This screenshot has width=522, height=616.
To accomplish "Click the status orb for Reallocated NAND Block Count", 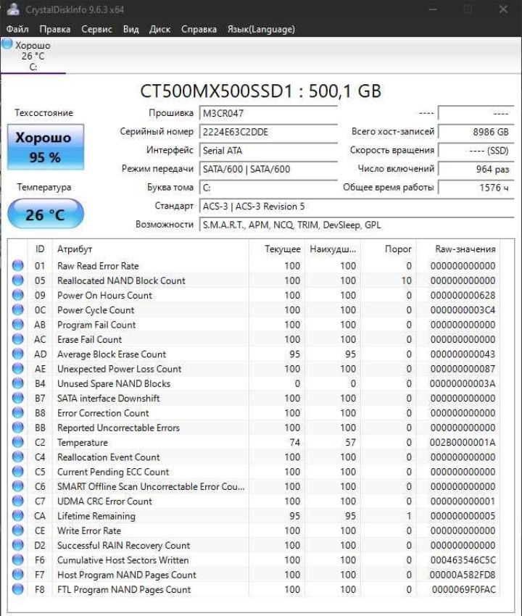I will click(17, 280).
